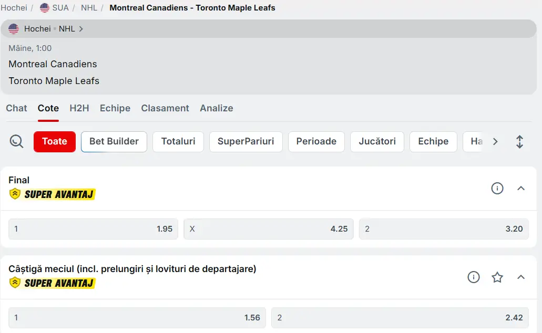The height and width of the screenshot is (333, 542).
Task: Click SUPER AVANTAJ badge under Câștigă meciul
Action: [52, 283]
